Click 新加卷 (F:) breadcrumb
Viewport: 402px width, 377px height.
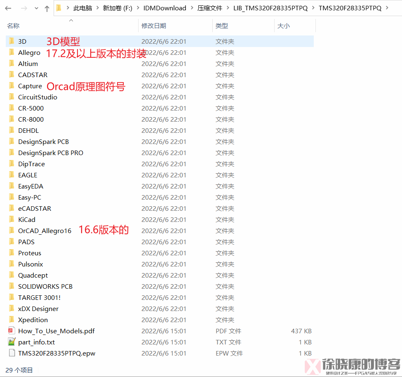(x=118, y=8)
